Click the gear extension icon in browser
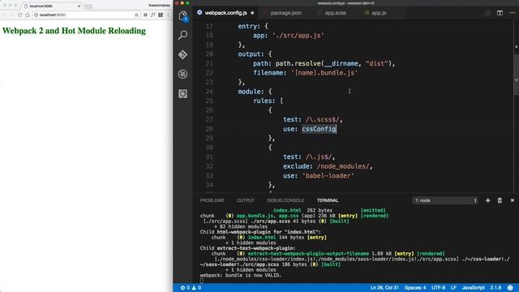 point(145,15)
